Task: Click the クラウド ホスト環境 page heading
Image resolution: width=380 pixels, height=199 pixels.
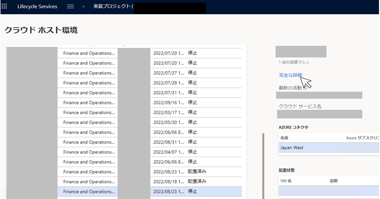Action: coord(41,30)
